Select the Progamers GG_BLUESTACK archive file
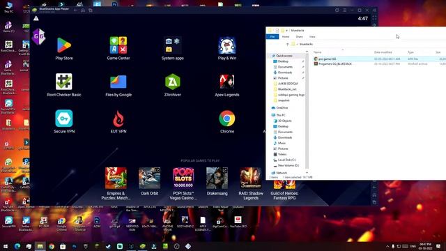Image resolution: width=446 pixels, height=251 pixels. coord(379,64)
